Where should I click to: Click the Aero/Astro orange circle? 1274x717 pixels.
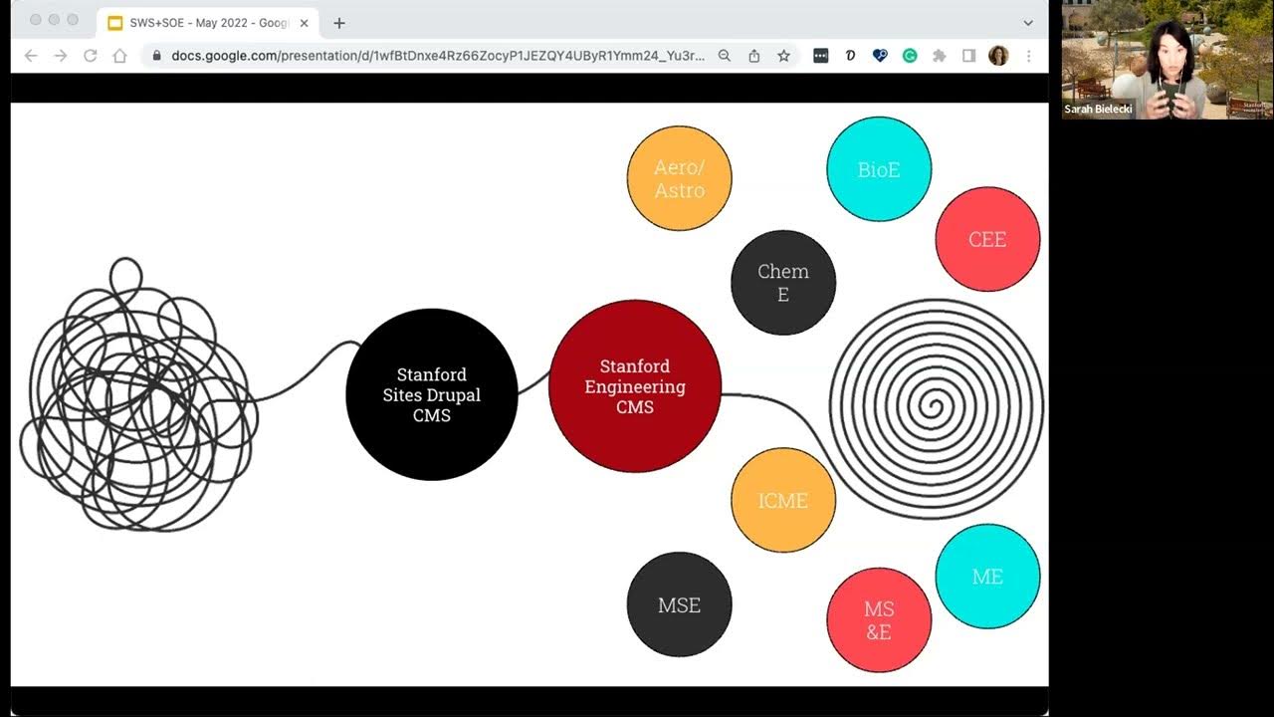pos(680,178)
